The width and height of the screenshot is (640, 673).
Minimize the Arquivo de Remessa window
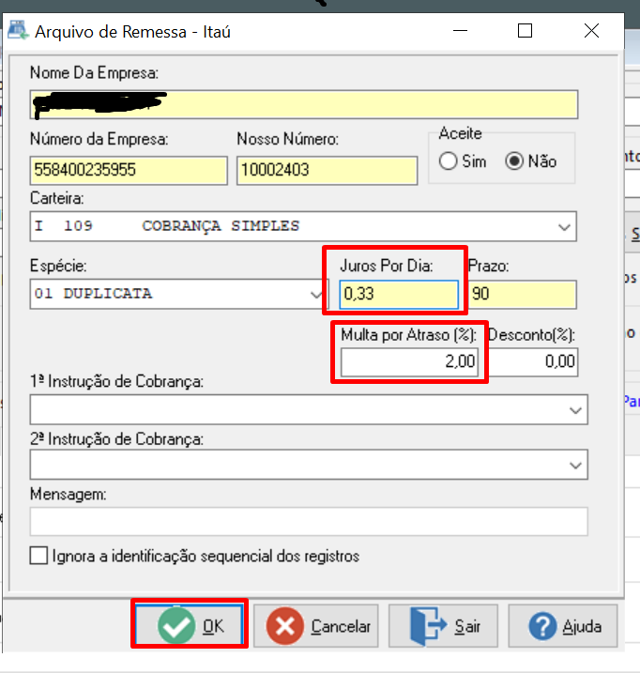pos(460,31)
